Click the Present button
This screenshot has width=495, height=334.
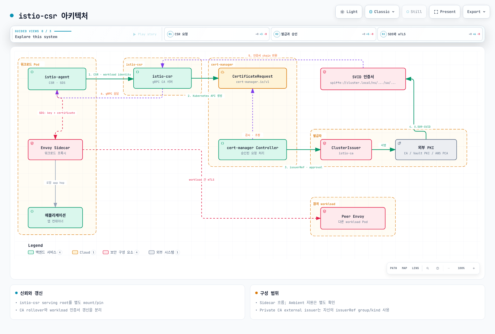click(x=445, y=12)
